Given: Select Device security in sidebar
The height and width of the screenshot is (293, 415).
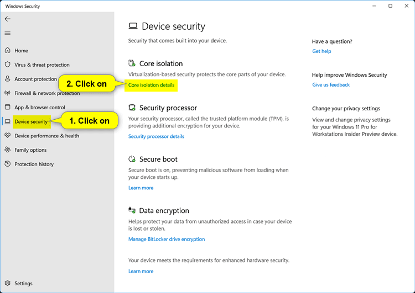Looking at the screenshot, I should tap(31, 121).
